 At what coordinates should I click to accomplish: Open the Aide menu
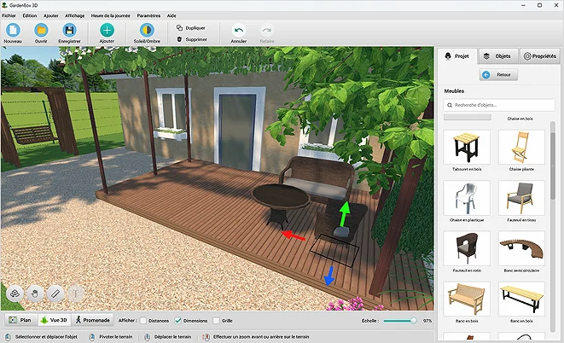point(172,15)
